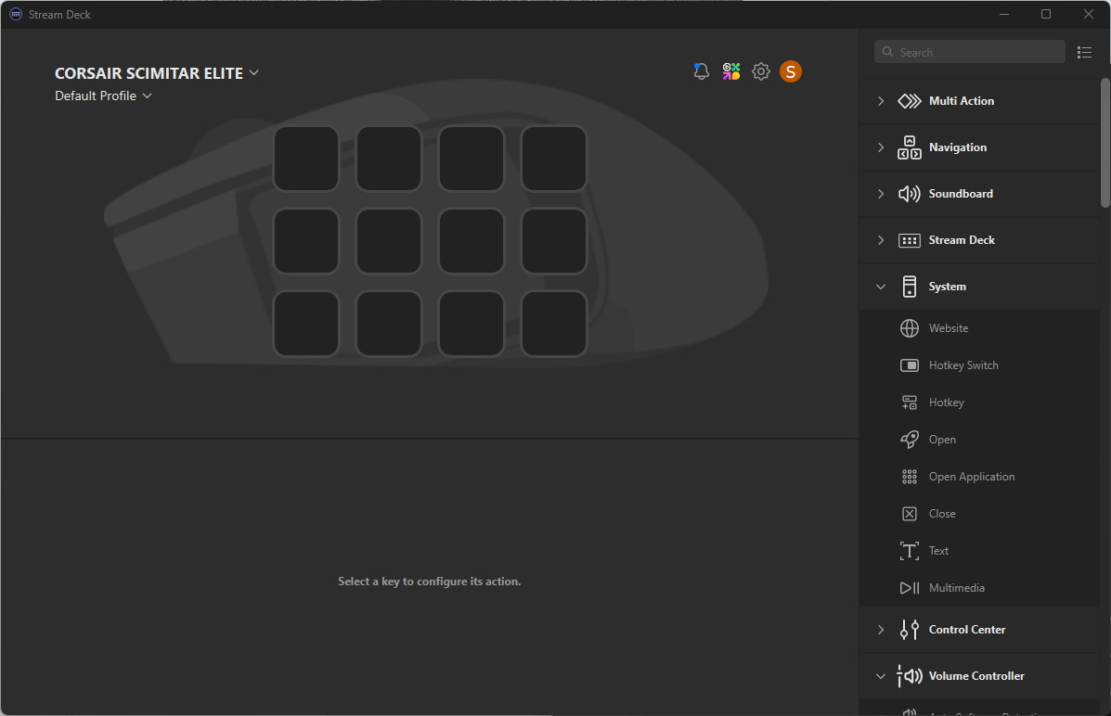
Task: Click the Control Center sliders icon
Action: click(x=910, y=630)
